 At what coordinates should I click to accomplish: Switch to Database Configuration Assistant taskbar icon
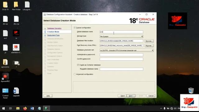point(46,109)
